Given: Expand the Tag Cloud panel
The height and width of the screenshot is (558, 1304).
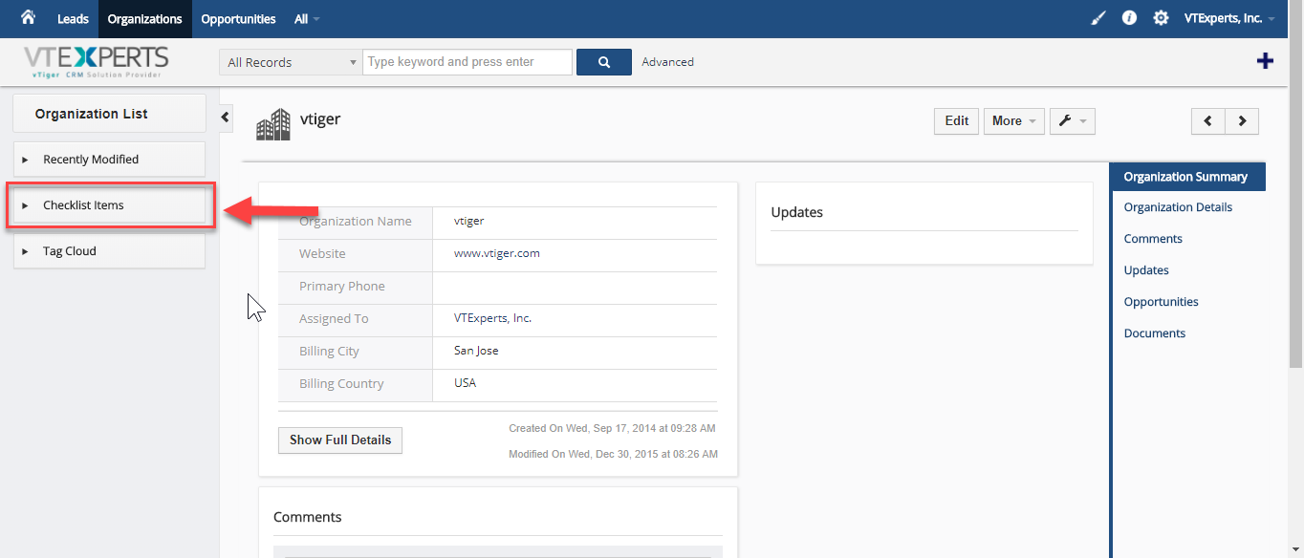Looking at the screenshot, I should (x=109, y=251).
